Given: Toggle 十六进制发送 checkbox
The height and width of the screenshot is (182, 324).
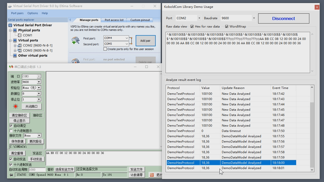Looking at the screenshot, I should pyautogui.click(x=11, y=165).
